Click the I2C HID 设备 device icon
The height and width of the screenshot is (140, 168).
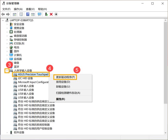click(15, 78)
